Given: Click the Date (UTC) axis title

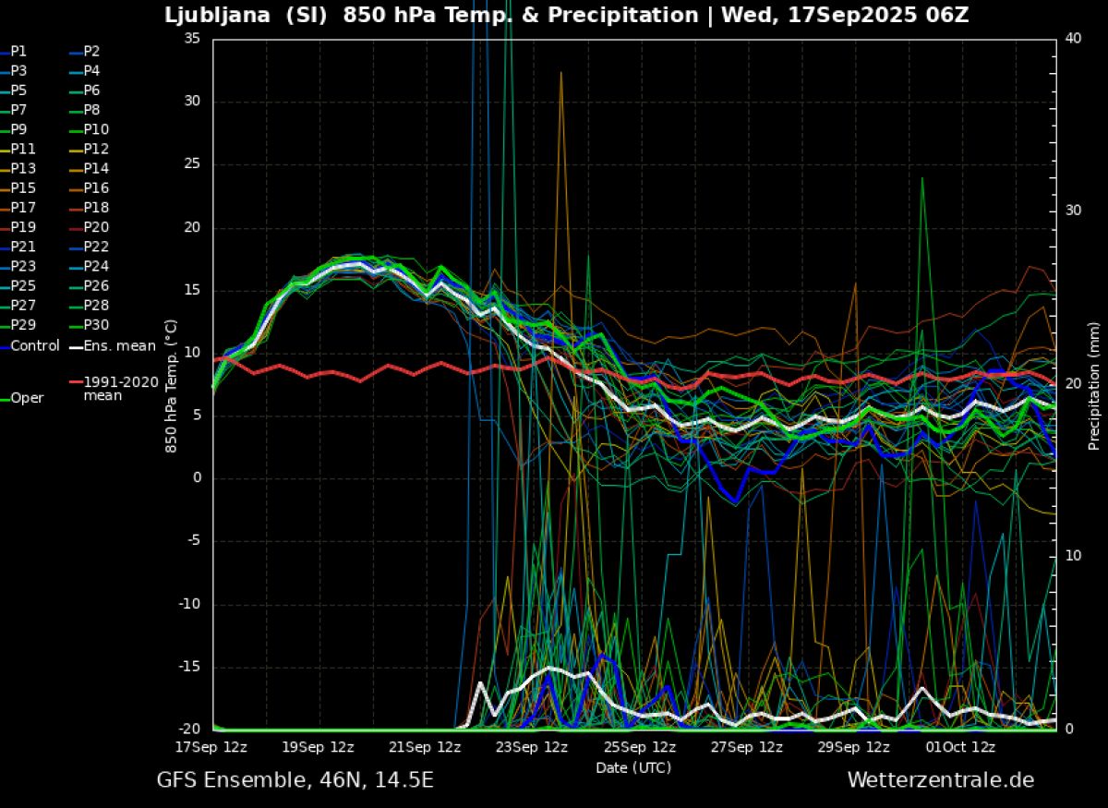Looking at the screenshot, I should (x=632, y=767).
